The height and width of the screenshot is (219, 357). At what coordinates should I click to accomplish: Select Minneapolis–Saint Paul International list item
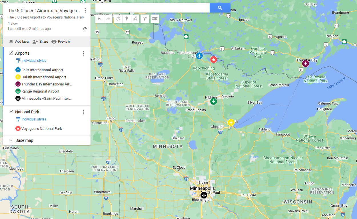pyautogui.click(x=46, y=98)
